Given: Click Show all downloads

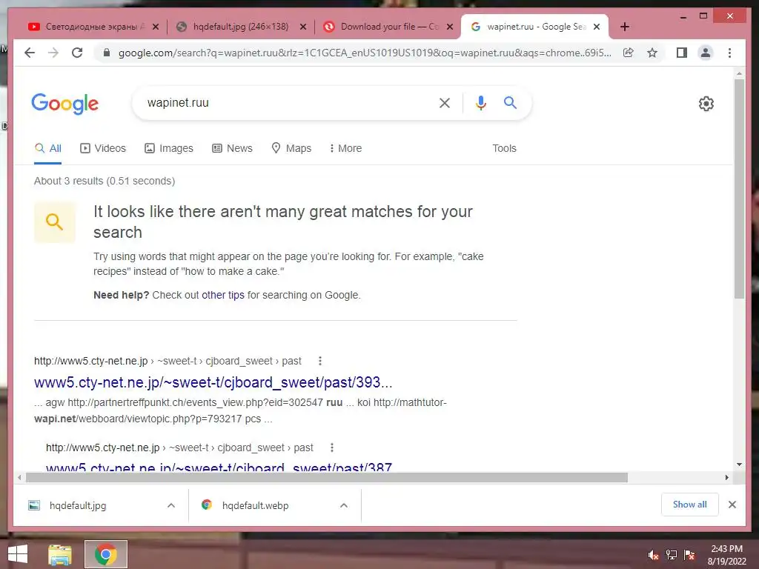Looking at the screenshot, I should tap(690, 505).
